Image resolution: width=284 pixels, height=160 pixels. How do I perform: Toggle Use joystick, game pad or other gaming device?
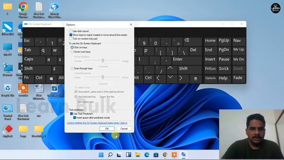point(76,92)
